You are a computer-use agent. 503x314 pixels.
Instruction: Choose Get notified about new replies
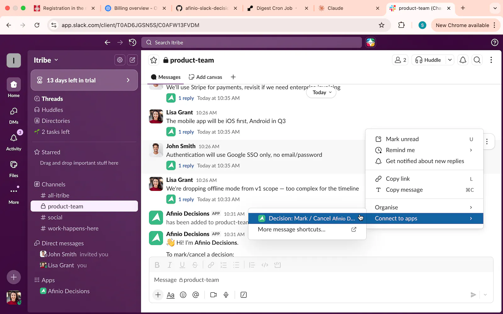424,161
